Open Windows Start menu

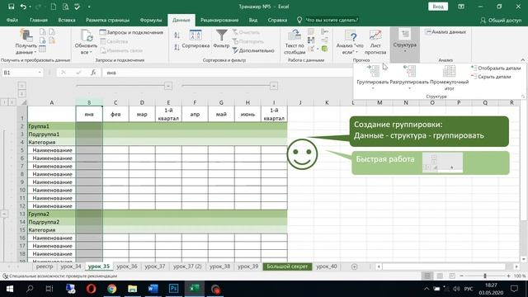coord(9,289)
